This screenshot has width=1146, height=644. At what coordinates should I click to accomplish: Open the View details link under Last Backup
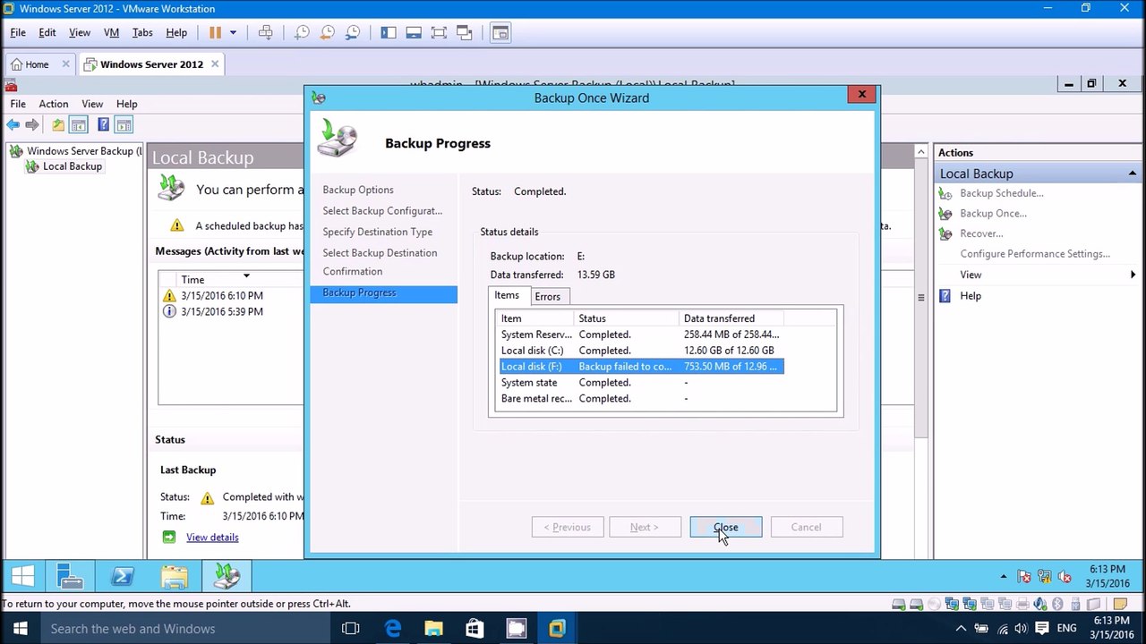pos(212,538)
